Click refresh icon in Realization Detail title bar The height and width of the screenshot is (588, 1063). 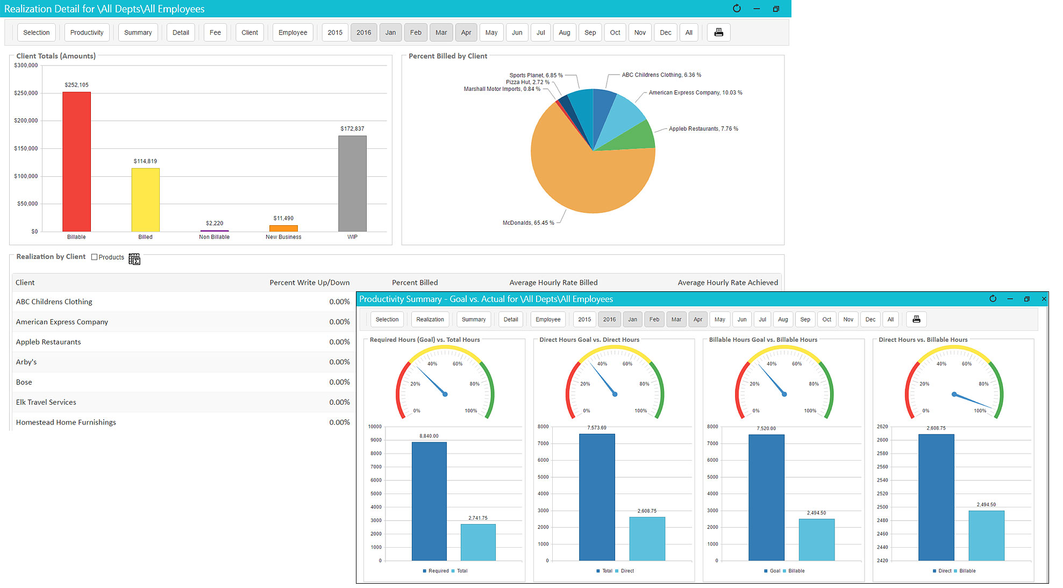pos(737,9)
